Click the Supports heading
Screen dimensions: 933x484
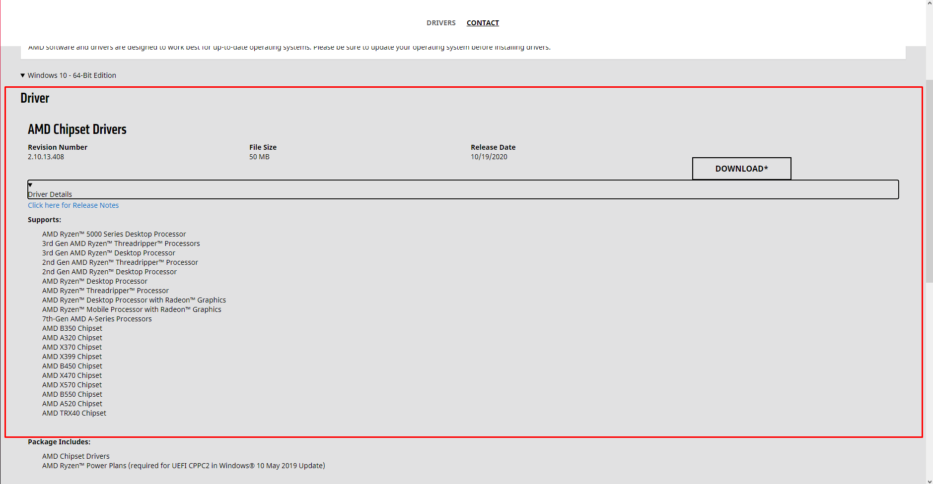pyautogui.click(x=44, y=220)
